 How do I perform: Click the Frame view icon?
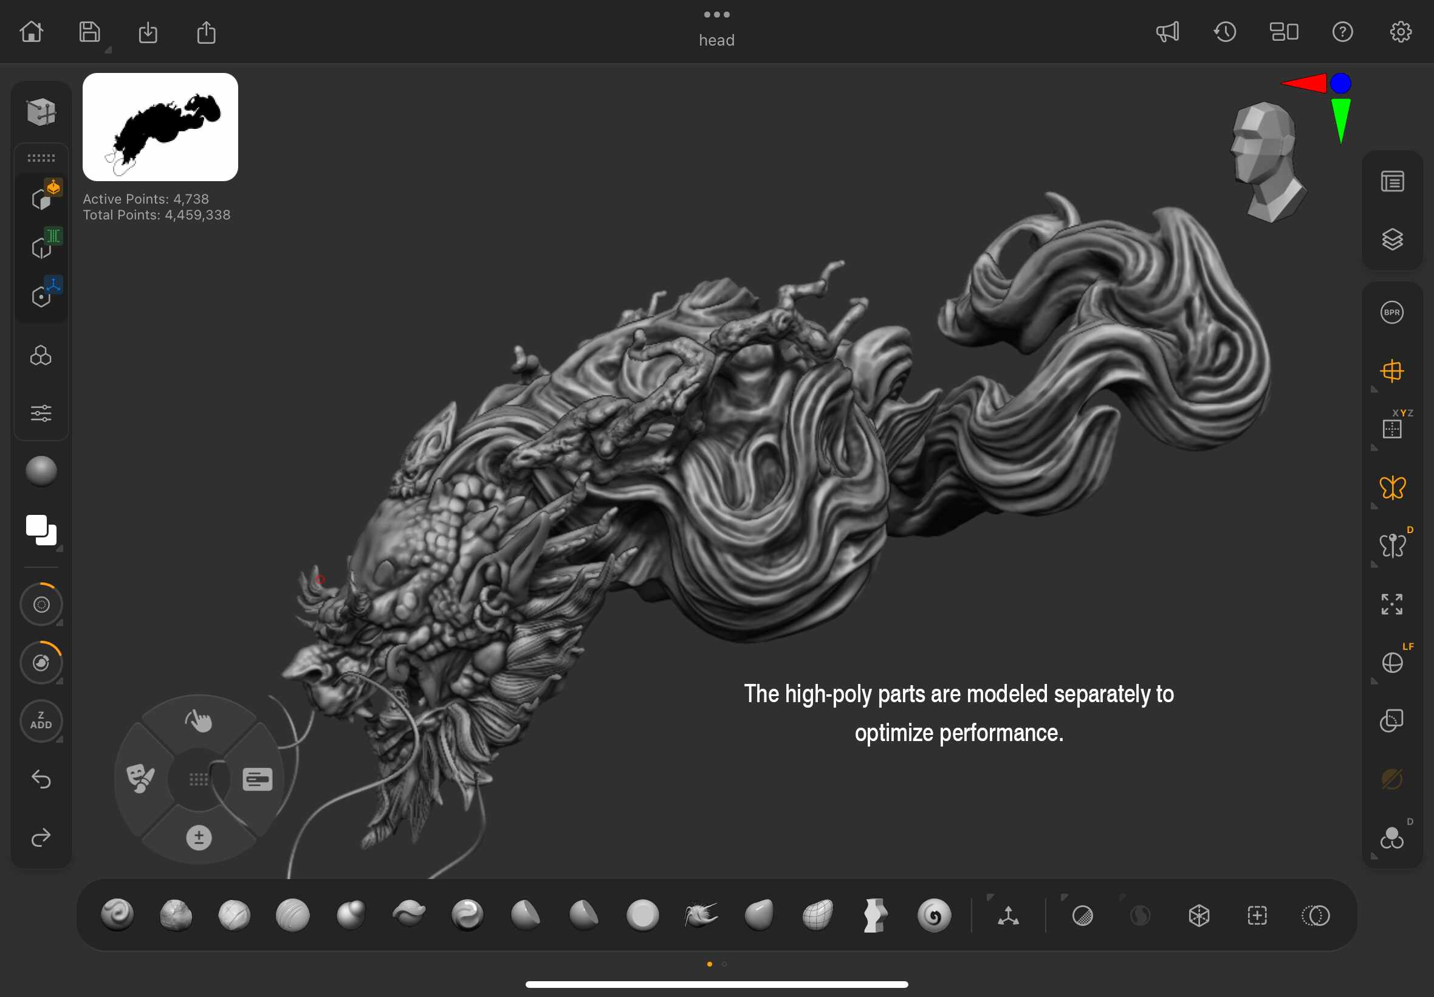pos(1391,604)
